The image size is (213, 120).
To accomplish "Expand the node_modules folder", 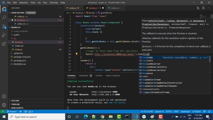I will point(21,31).
